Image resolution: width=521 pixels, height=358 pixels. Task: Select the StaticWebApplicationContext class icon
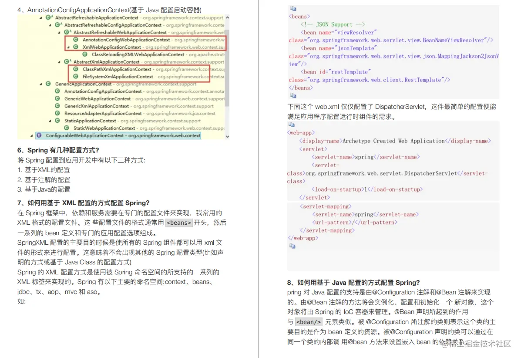[67, 128]
